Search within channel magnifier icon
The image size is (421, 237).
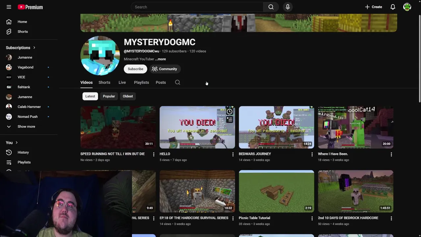[178, 82]
